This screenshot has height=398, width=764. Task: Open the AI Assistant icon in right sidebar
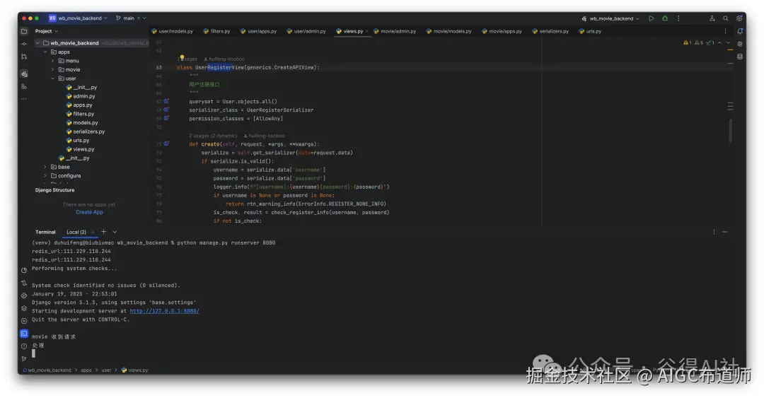pyautogui.click(x=740, y=44)
